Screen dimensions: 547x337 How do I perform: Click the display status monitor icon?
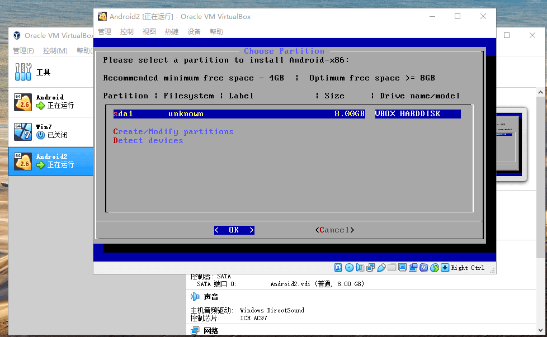pyautogui.click(x=402, y=267)
